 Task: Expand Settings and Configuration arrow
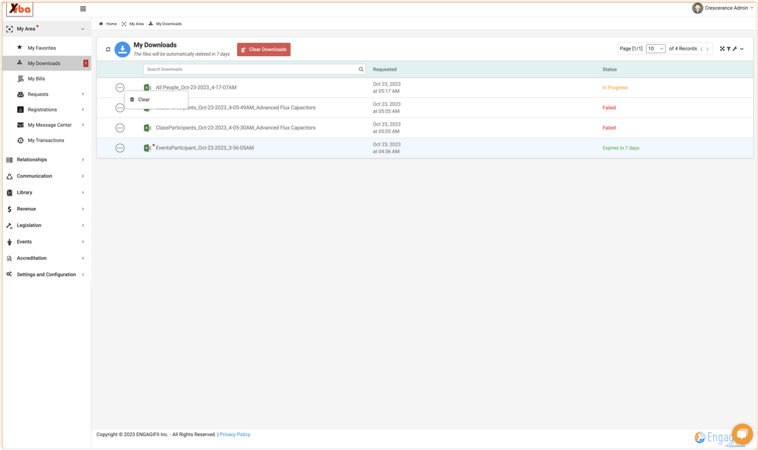[x=83, y=275]
